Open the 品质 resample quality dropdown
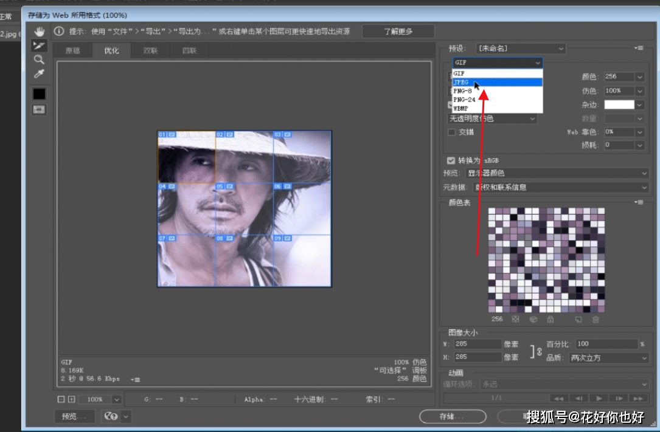The image size is (660, 432). pyautogui.click(x=609, y=358)
